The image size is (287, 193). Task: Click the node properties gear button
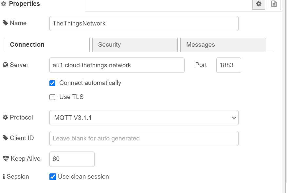(x=259, y=4)
